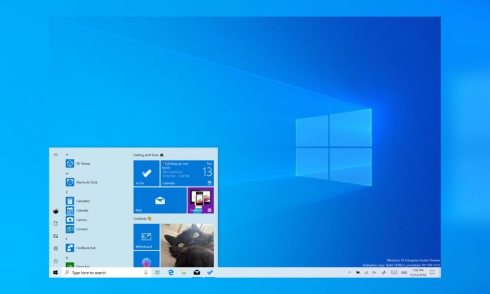
Task: Select the 'Getting stuff done' group header
Action: (x=148, y=155)
